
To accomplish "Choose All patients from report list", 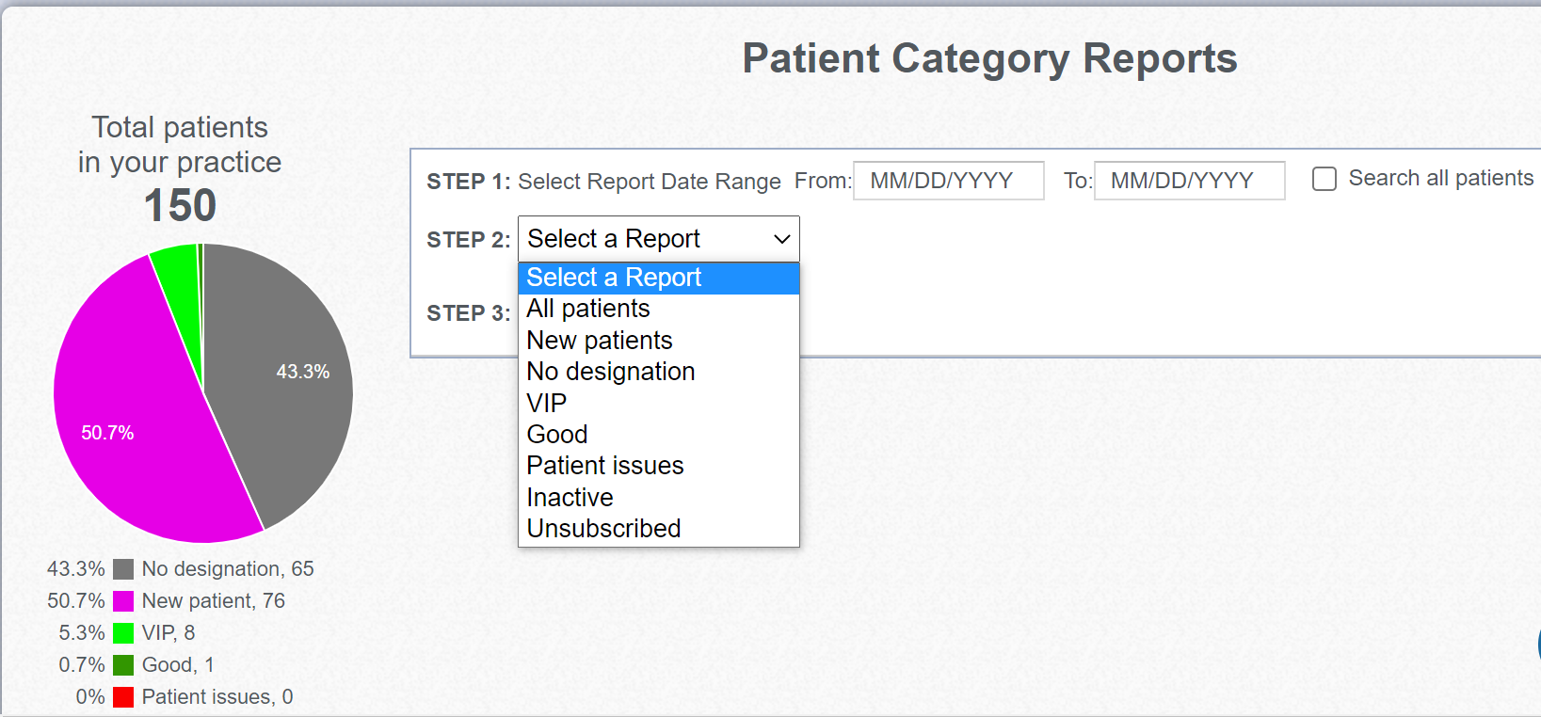I will (659, 309).
